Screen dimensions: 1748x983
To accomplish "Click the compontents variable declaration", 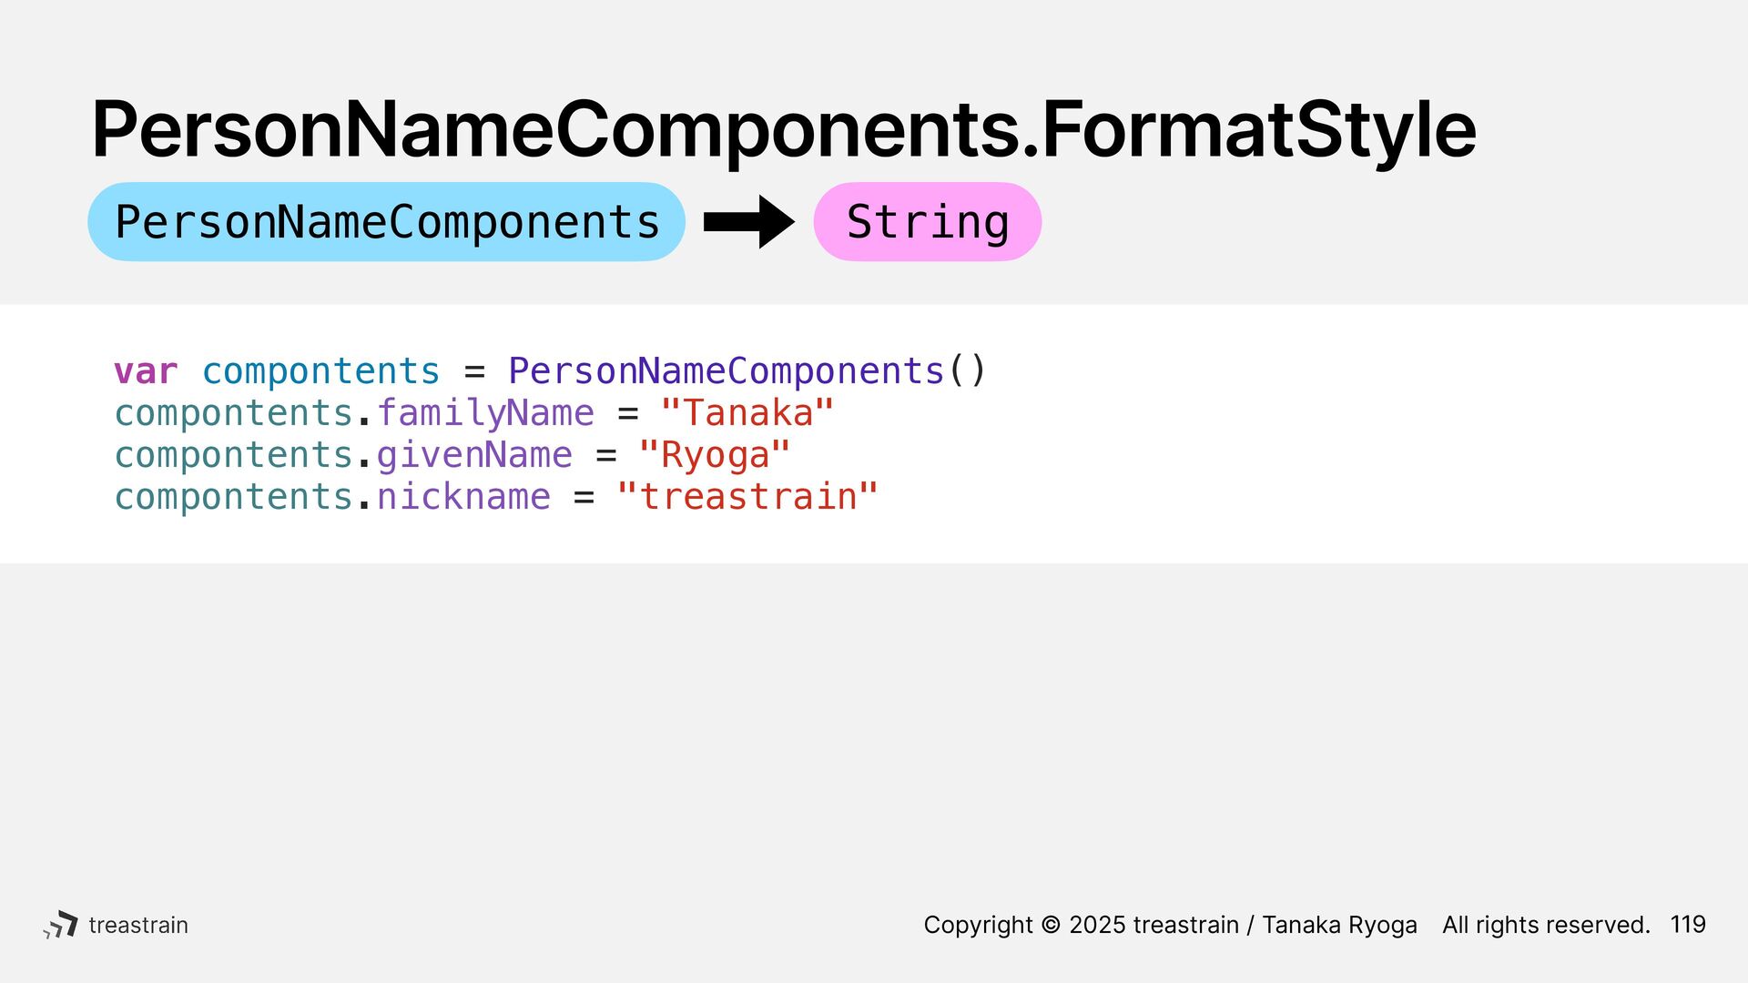I will click(320, 372).
